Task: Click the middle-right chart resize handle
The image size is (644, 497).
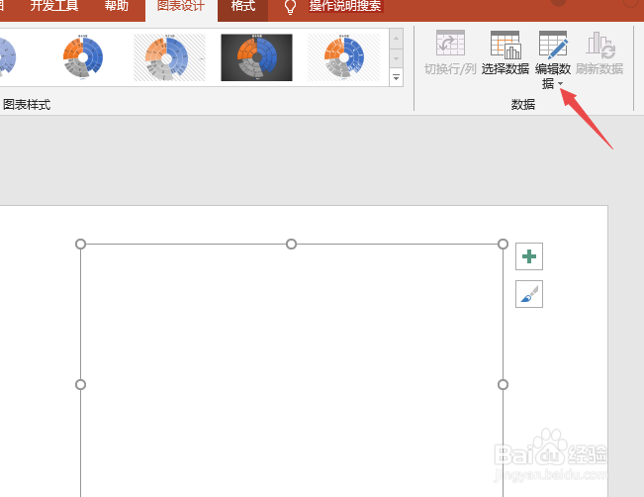Action: pyautogui.click(x=503, y=384)
